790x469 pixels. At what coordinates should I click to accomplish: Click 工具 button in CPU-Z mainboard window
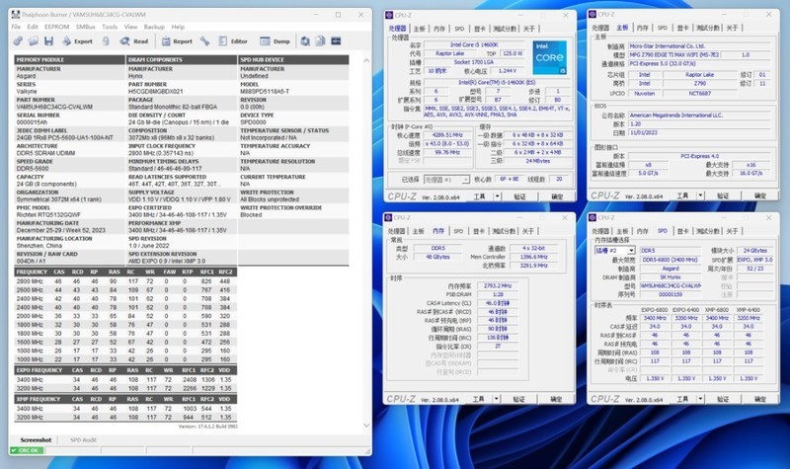pos(682,195)
